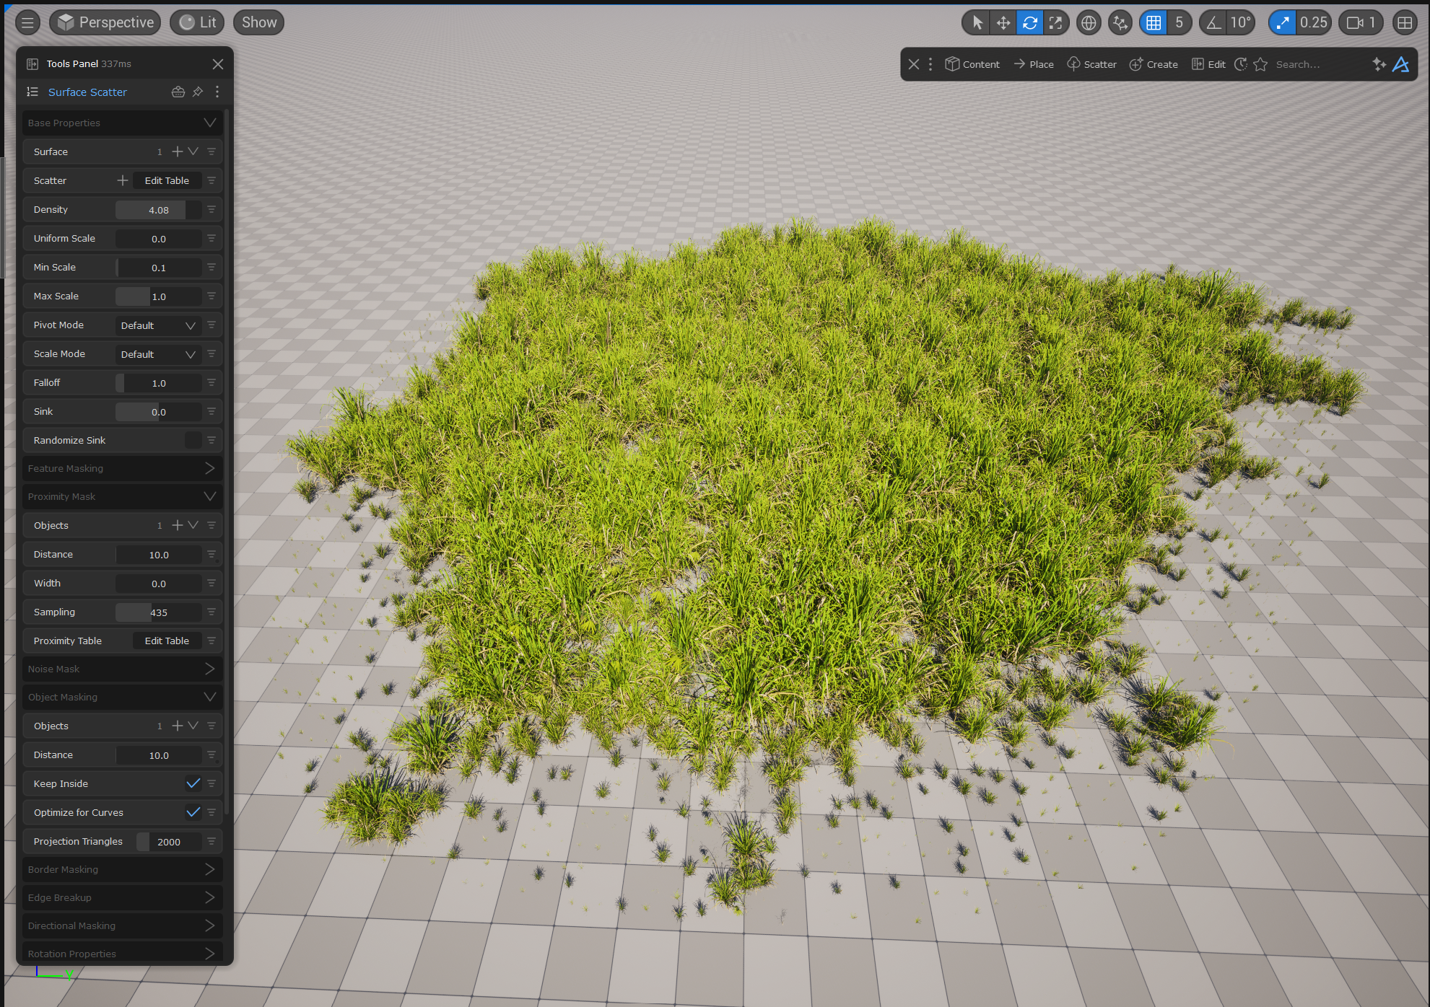Activate the translate move gizmo
The height and width of the screenshot is (1007, 1430).
1003,22
